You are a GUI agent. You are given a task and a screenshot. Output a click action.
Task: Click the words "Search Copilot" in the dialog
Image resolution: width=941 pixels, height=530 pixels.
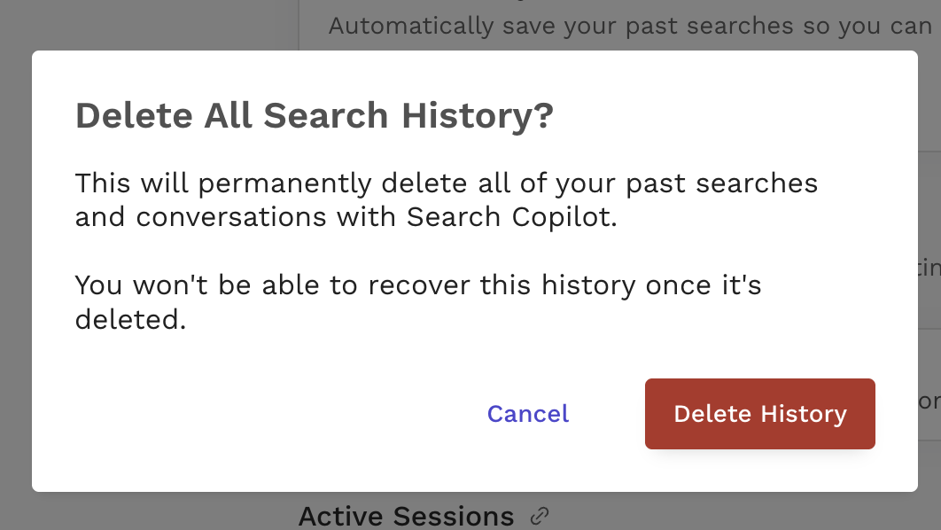(x=509, y=218)
